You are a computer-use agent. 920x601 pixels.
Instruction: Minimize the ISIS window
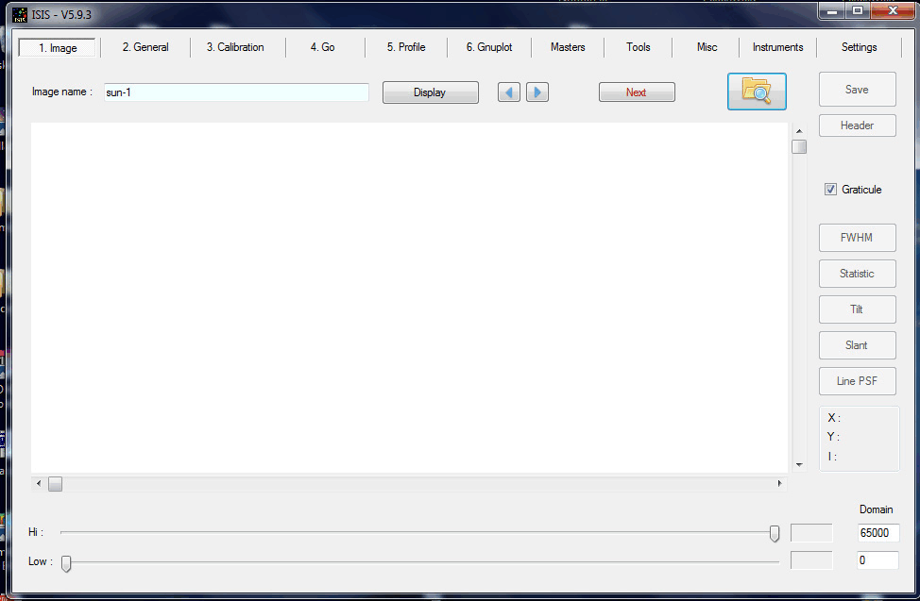[x=832, y=11]
